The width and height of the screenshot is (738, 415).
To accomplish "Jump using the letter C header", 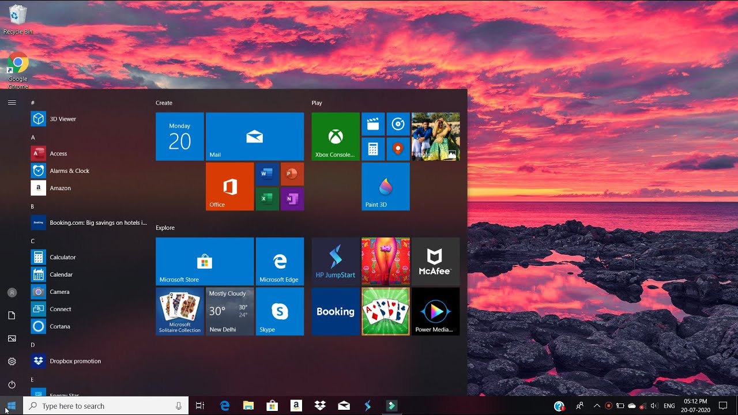I will (x=33, y=241).
